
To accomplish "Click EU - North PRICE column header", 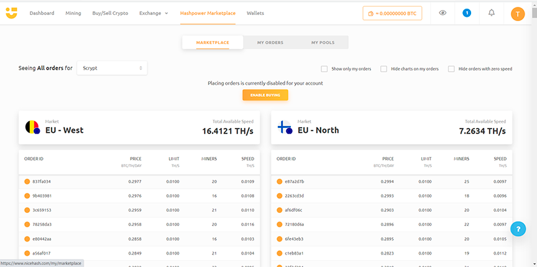I will tap(388, 159).
